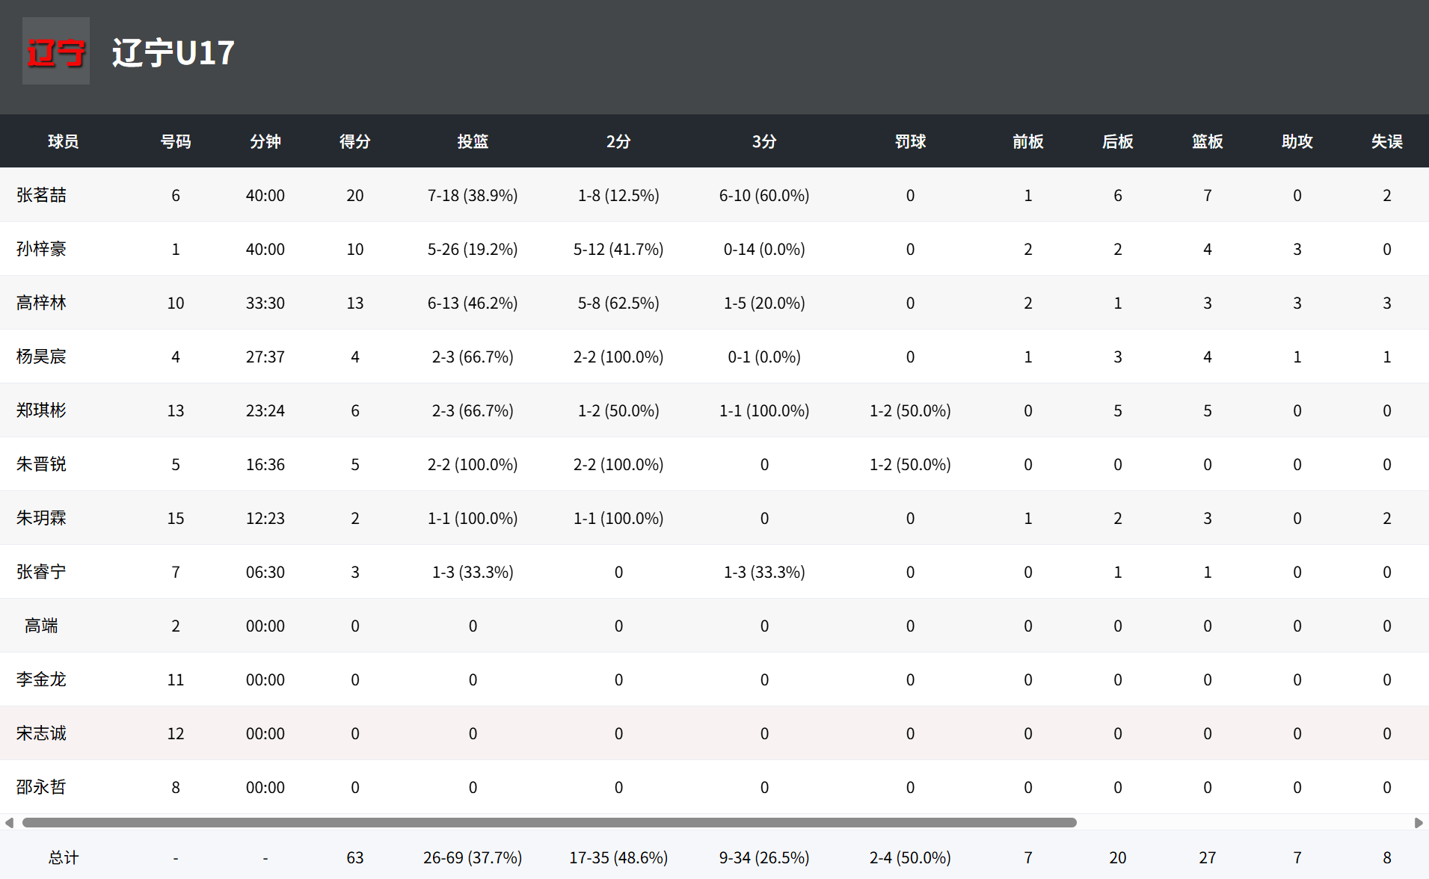Click the 球员 column header
This screenshot has height=879, width=1429.
[x=64, y=141]
